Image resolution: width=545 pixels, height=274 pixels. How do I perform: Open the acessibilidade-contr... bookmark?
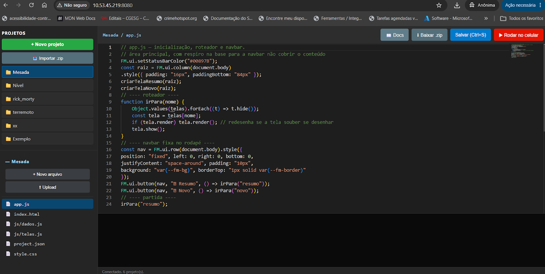pyautogui.click(x=26, y=18)
